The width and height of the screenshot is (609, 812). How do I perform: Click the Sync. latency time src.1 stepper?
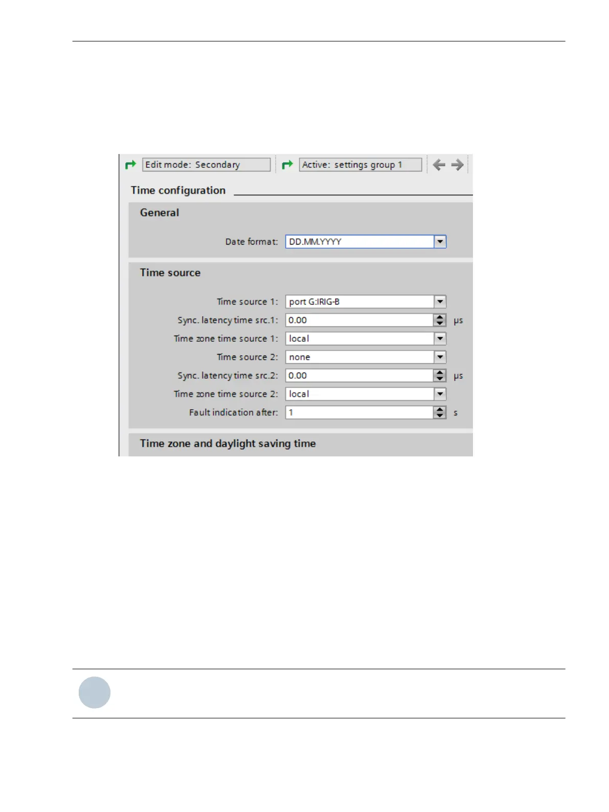440,320
